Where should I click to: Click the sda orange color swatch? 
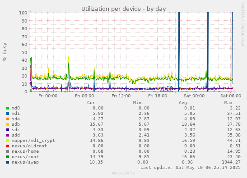pos(8,119)
